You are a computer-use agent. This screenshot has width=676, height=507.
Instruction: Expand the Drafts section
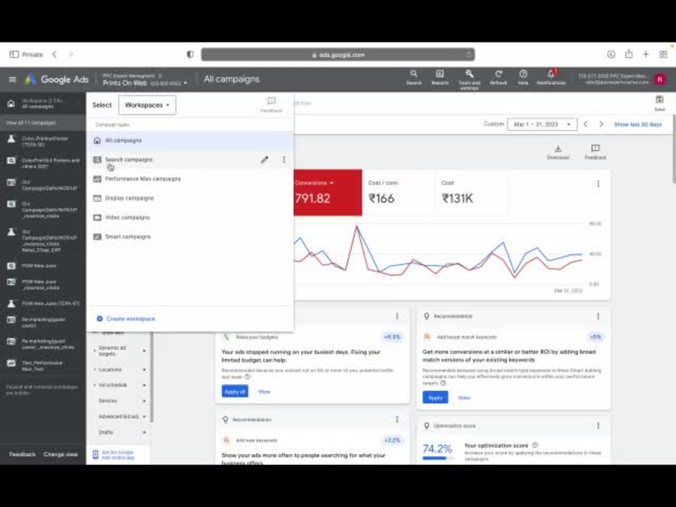click(120, 432)
